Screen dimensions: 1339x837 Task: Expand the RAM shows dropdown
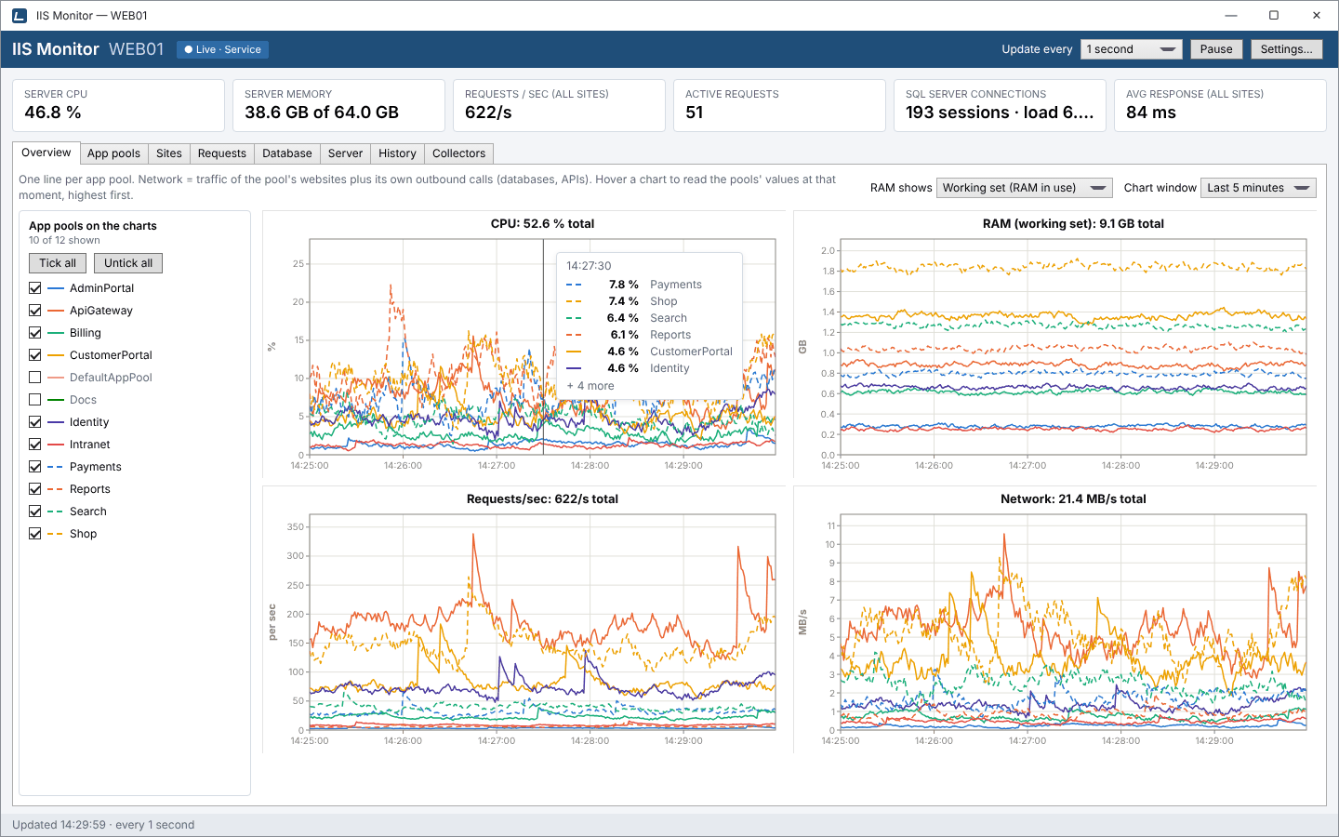pyautogui.click(x=1024, y=188)
